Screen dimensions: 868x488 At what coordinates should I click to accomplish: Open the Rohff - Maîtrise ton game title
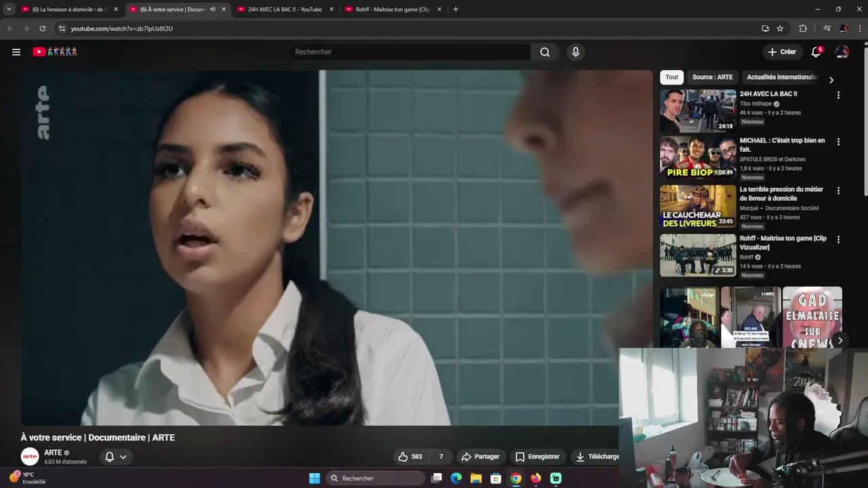pyautogui.click(x=783, y=243)
